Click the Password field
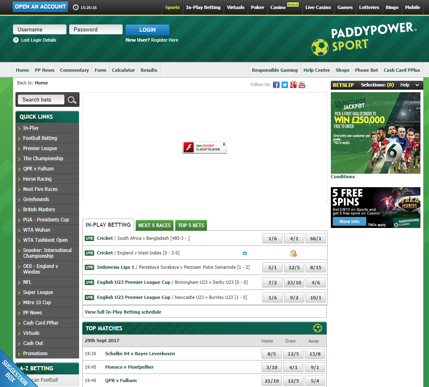This screenshot has height=387, width=429. pos(96,29)
